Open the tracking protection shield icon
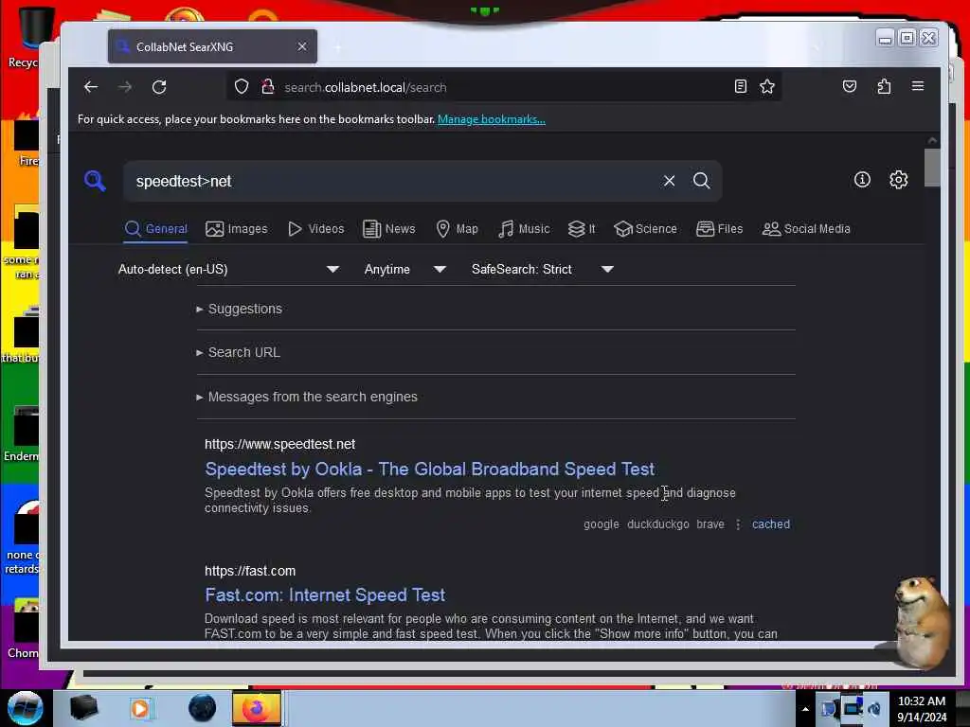 point(242,86)
